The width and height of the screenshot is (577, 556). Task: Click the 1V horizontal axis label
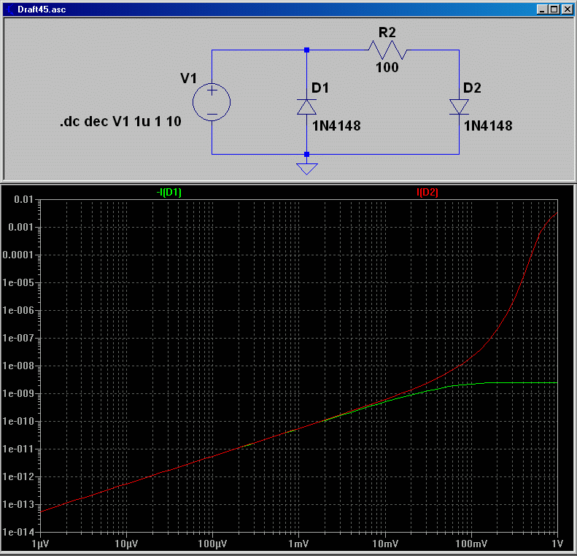(557, 544)
